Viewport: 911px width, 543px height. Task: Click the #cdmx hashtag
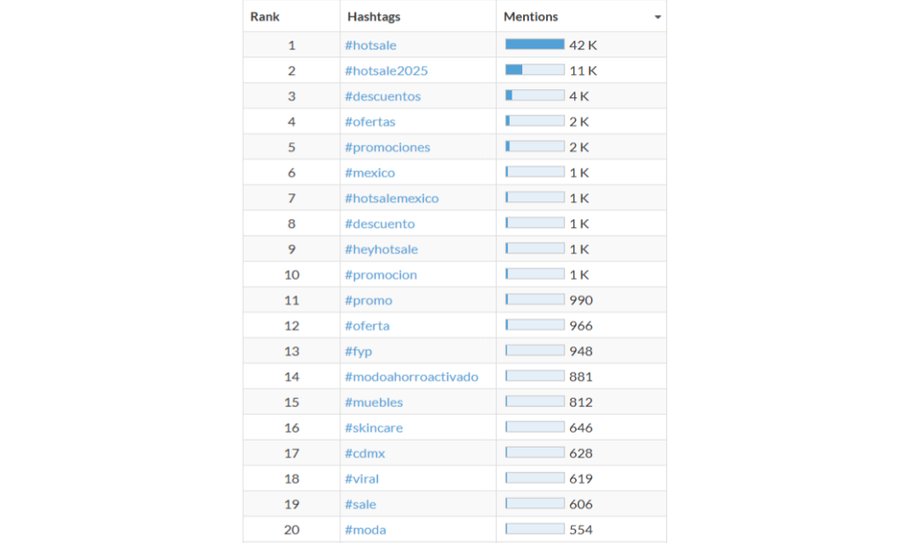coord(365,454)
